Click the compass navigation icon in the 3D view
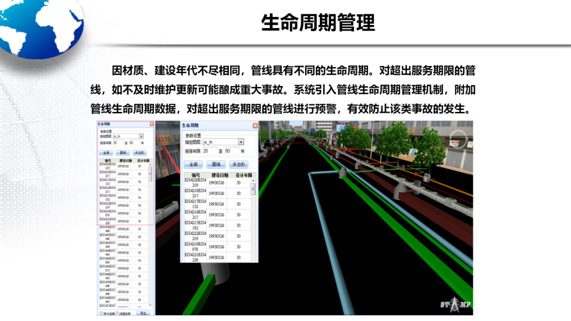The width and height of the screenshot is (571, 321). (x=458, y=139)
